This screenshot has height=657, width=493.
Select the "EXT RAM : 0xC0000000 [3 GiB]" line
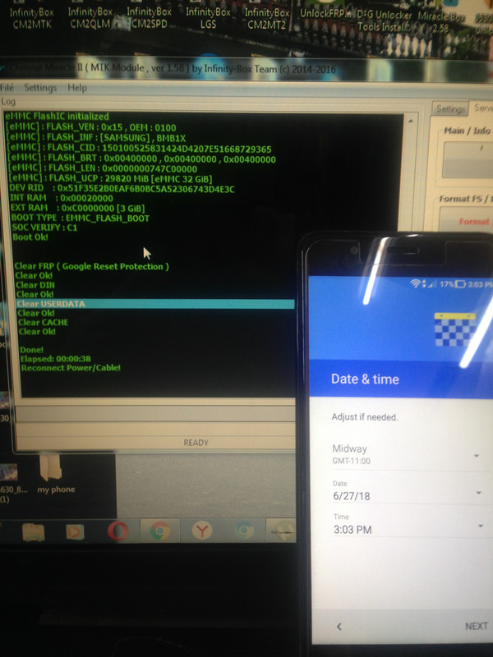point(77,208)
